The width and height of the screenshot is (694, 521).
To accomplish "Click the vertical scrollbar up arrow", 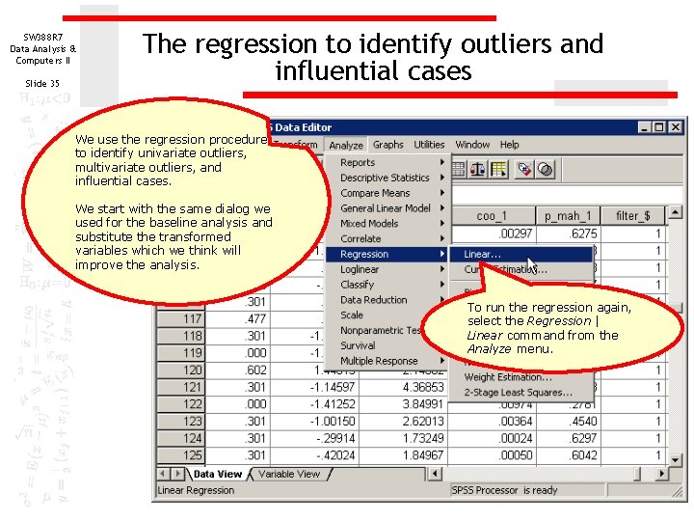I will coord(675,212).
